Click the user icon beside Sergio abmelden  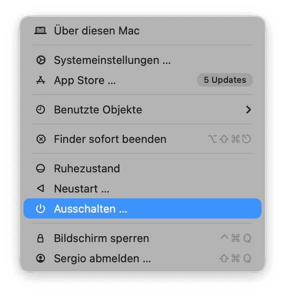pyautogui.click(x=40, y=258)
